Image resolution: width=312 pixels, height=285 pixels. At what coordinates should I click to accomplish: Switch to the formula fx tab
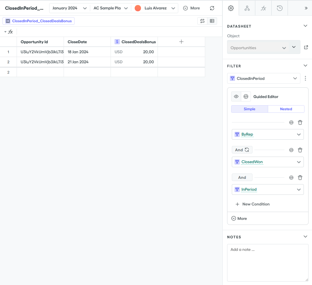click(263, 8)
